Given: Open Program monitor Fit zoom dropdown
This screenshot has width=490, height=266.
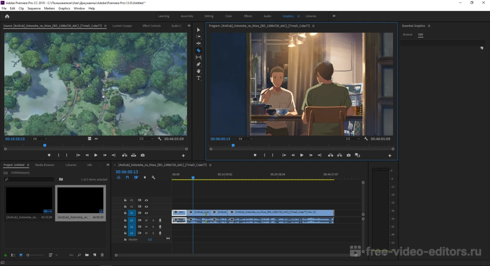Looking at the screenshot, I should tap(246, 139).
